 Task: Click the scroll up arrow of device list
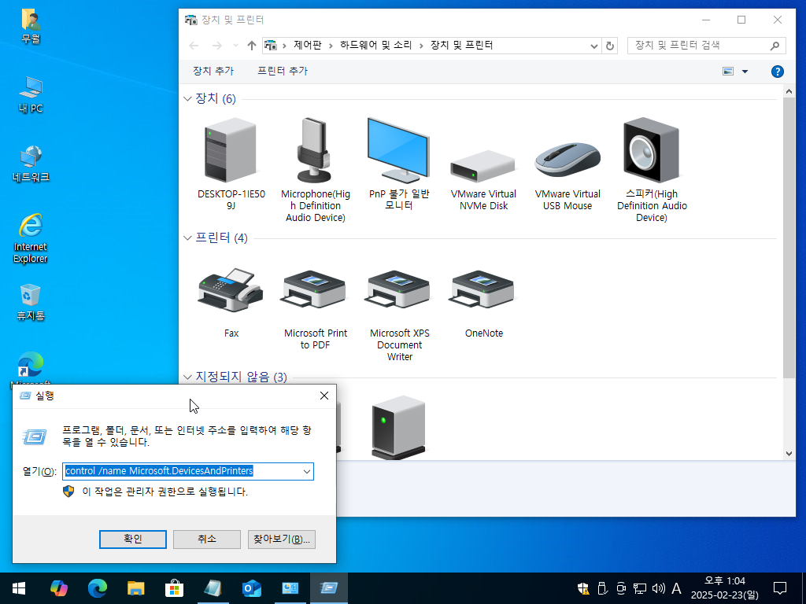pyautogui.click(x=789, y=91)
